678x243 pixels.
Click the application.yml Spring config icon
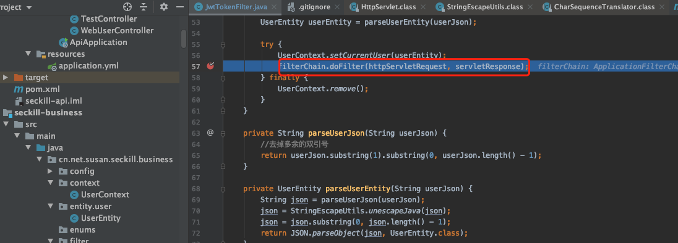(53, 66)
